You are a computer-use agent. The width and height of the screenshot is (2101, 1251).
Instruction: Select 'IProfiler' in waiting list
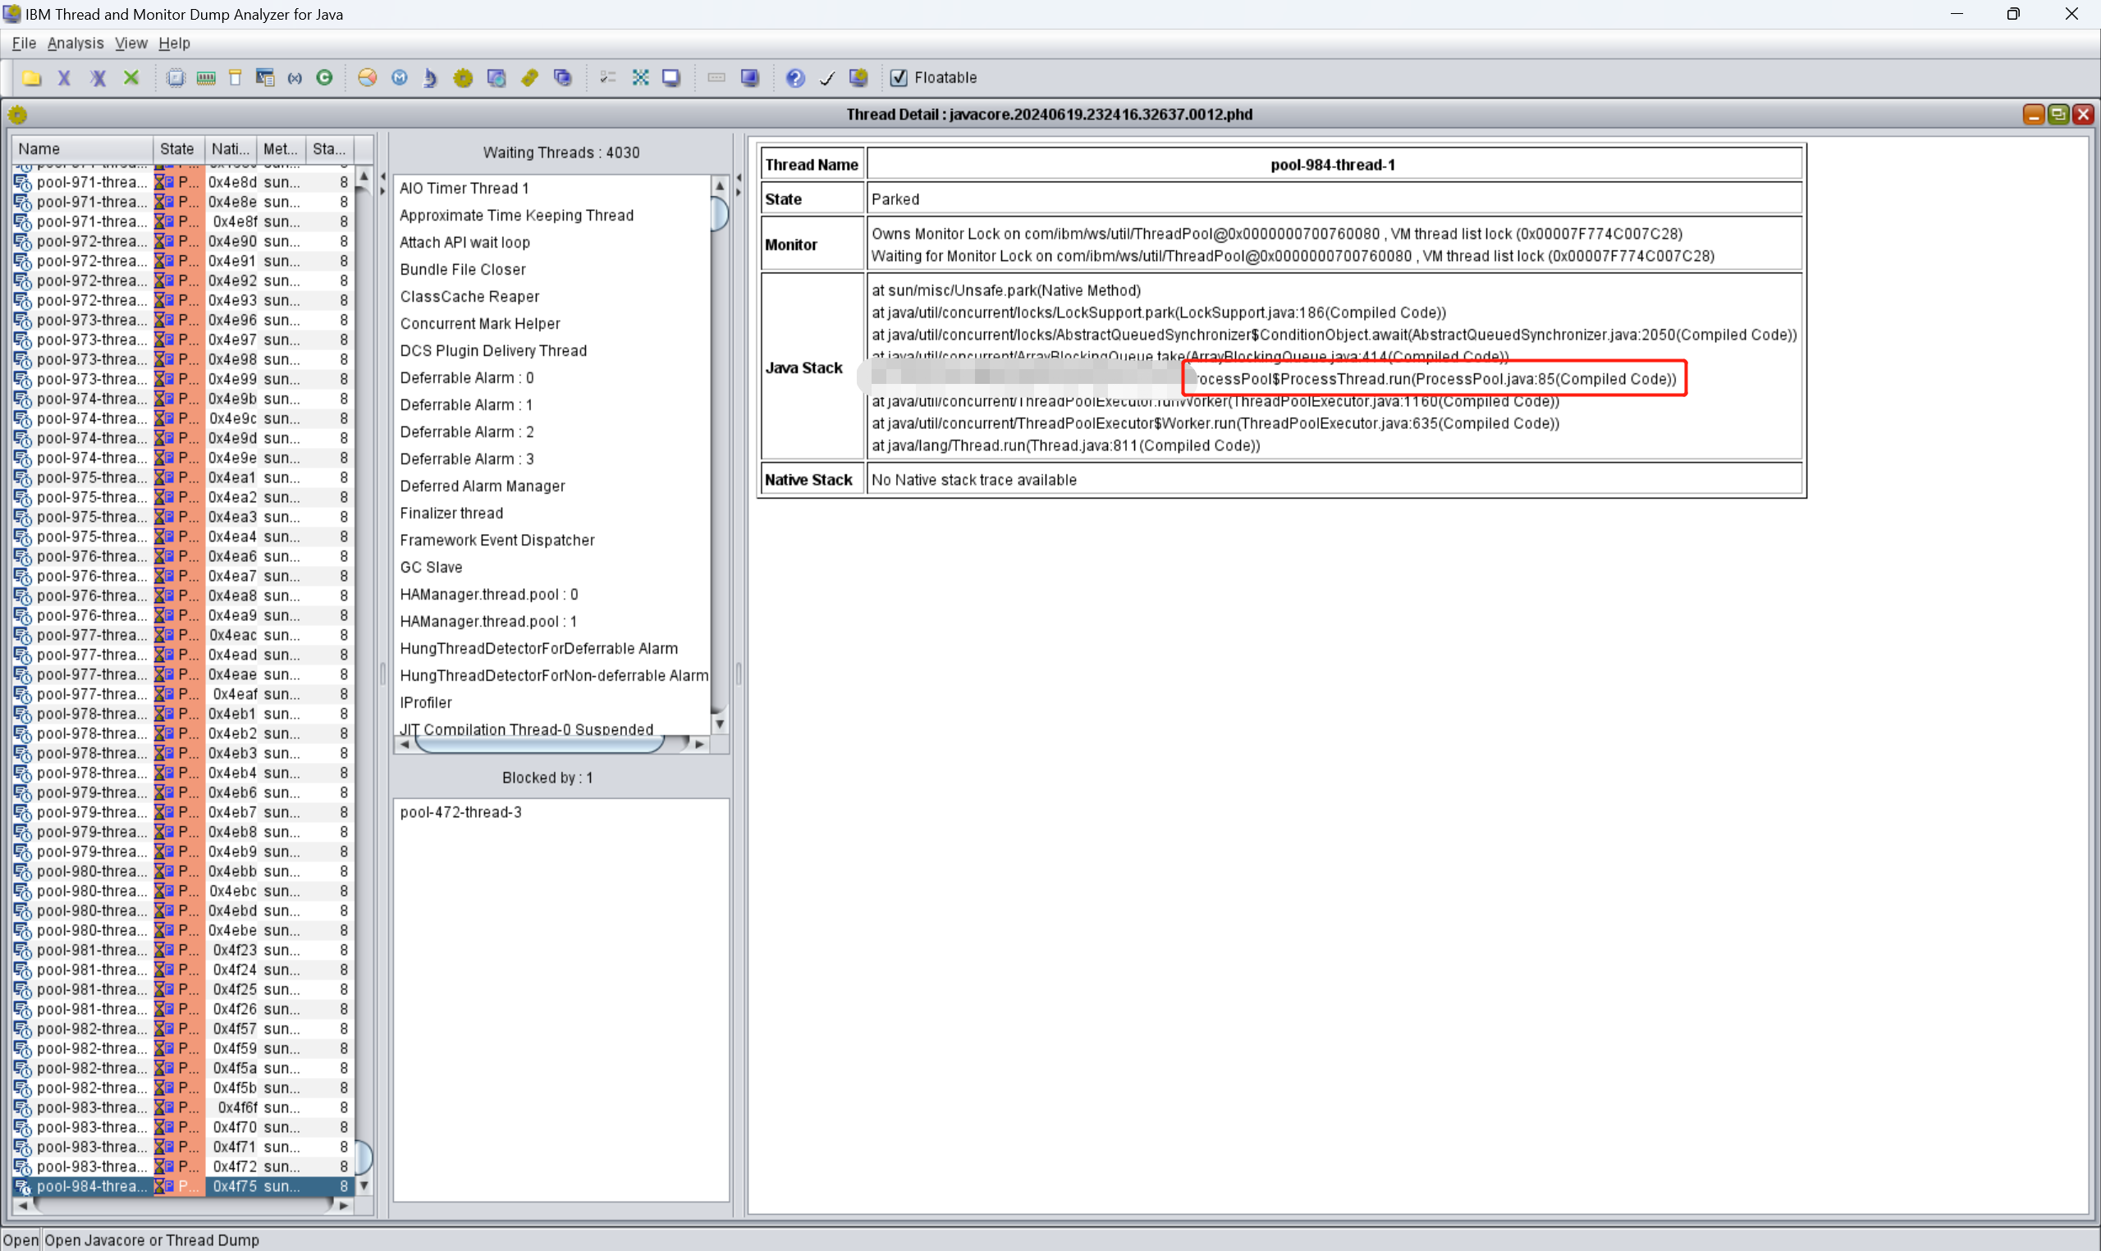[553, 703]
